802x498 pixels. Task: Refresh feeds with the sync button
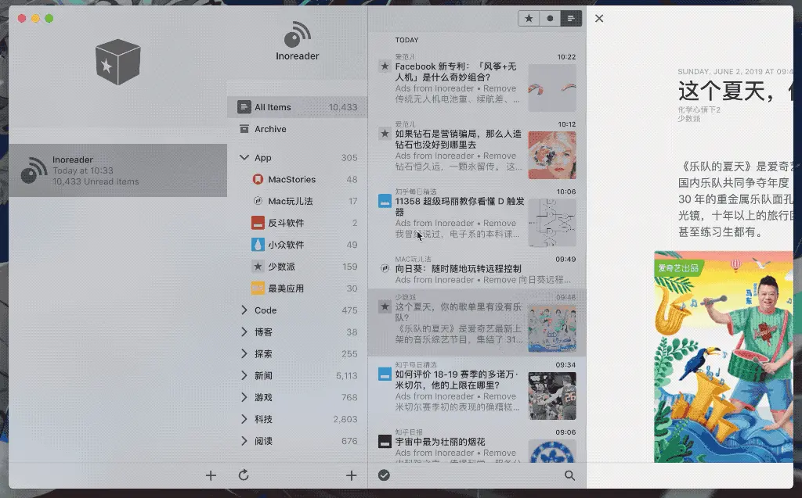pyautogui.click(x=244, y=475)
